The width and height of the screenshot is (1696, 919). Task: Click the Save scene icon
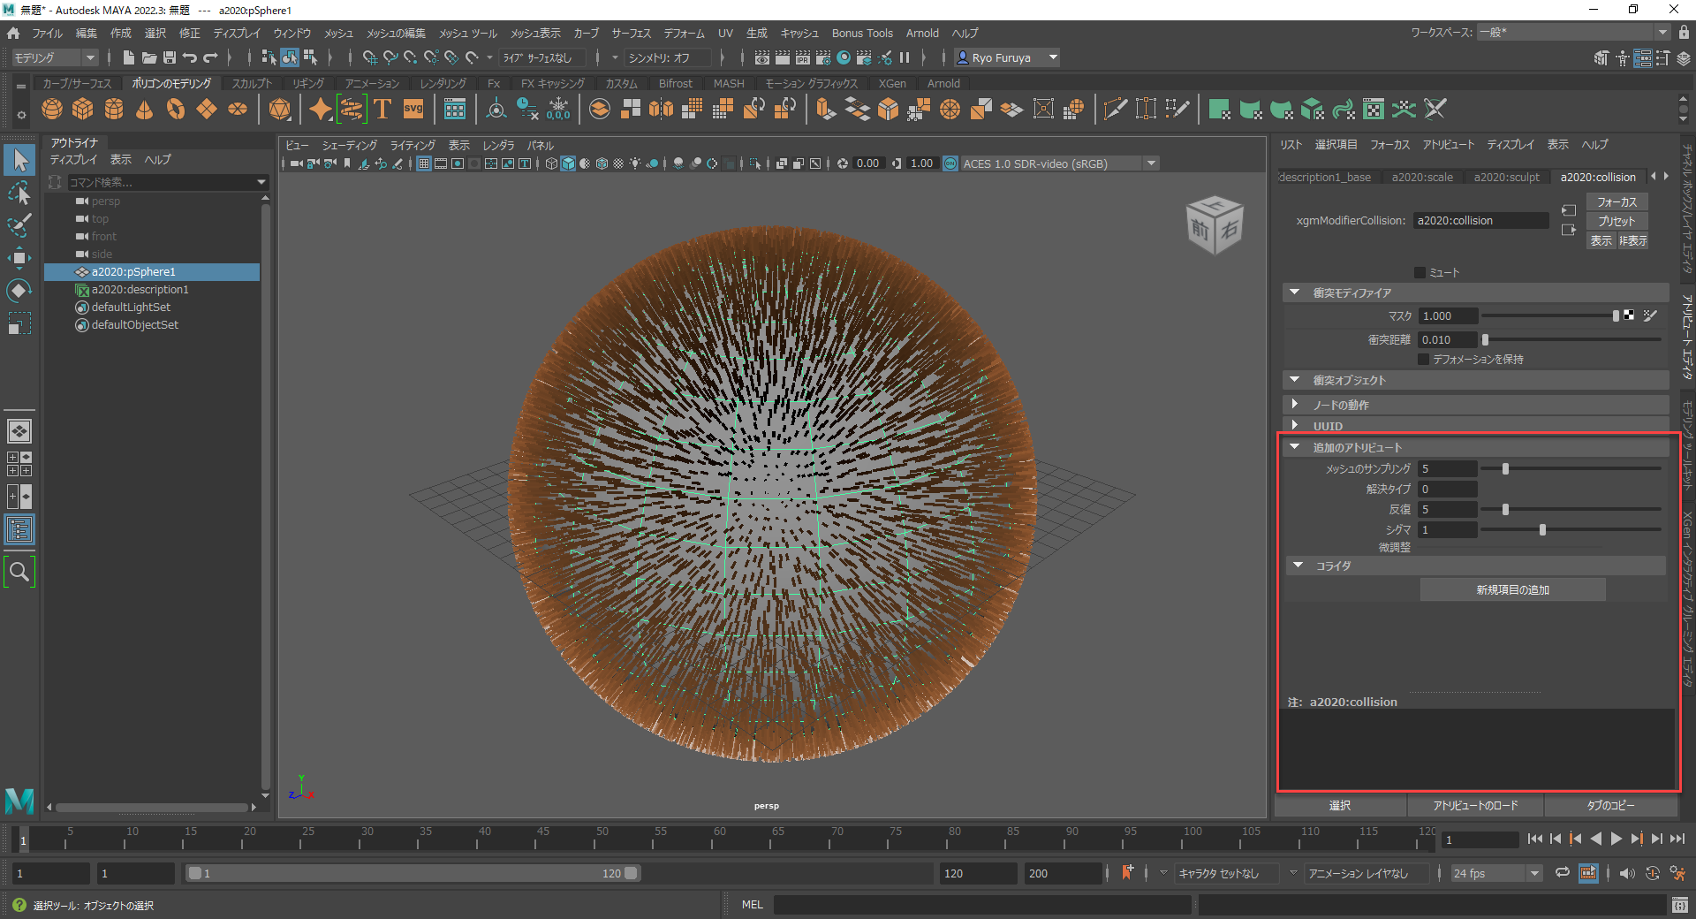click(x=169, y=57)
